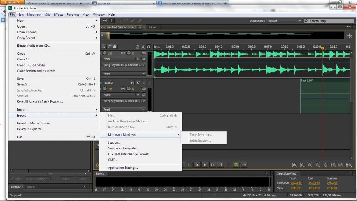Image resolution: width=357 pixels, height=201 pixels.
Task: Select the Spot Healing Brush tool
Action: (140, 20)
